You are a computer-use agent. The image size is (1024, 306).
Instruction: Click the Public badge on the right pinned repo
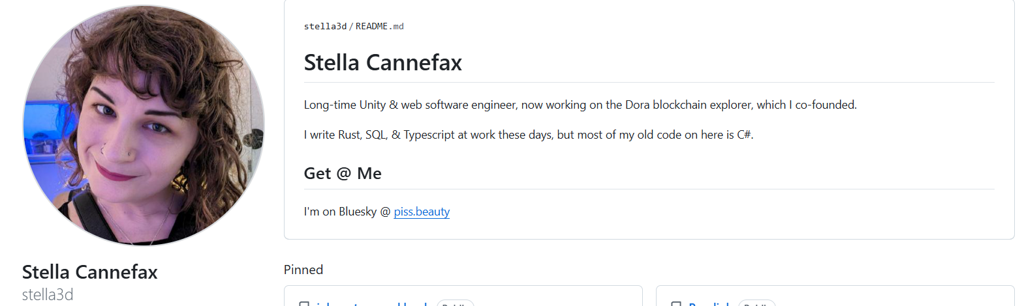(x=756, y=304)
